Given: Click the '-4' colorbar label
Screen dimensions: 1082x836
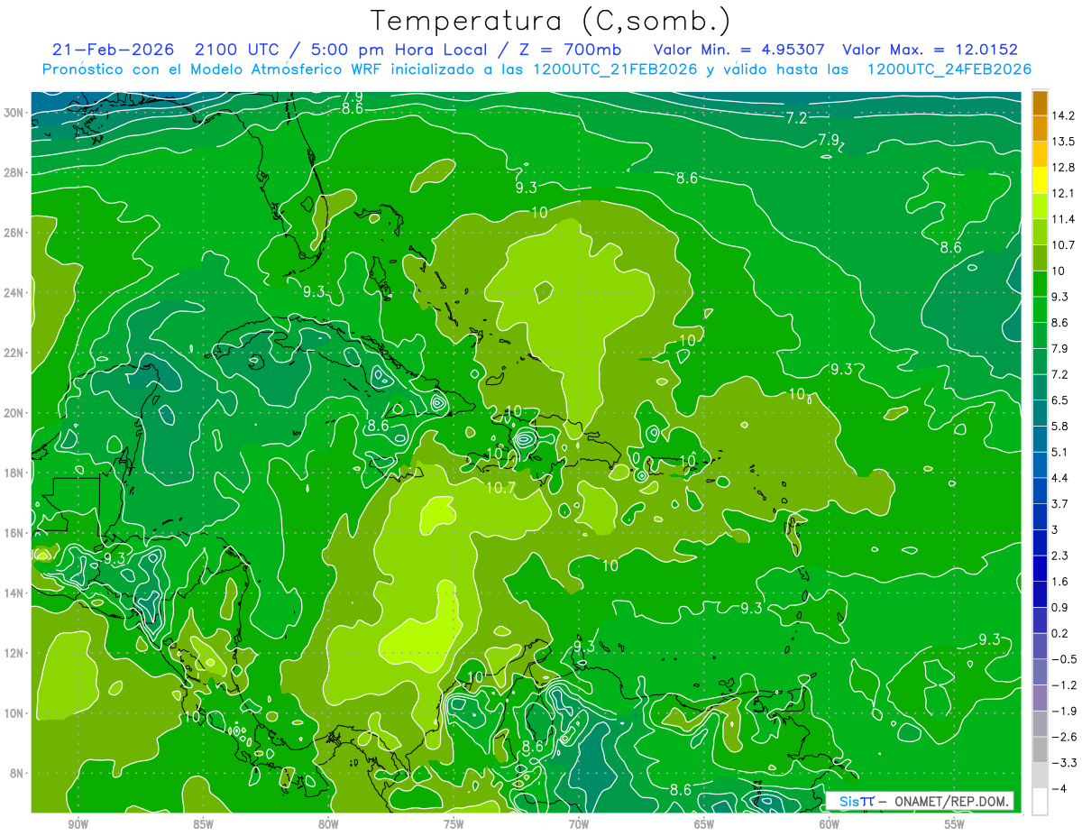Looking at the screenshot, I should click(1059, 788).
